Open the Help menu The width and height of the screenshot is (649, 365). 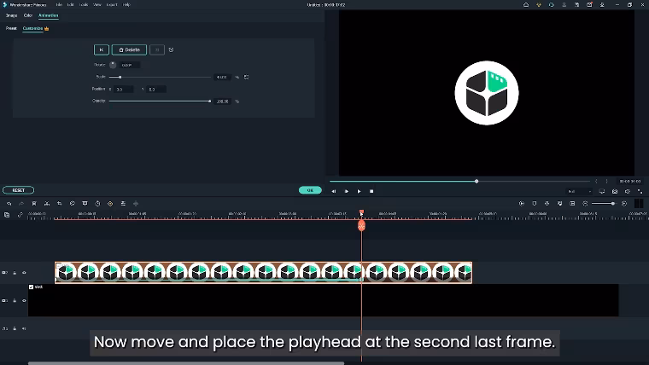pos(126,5)
